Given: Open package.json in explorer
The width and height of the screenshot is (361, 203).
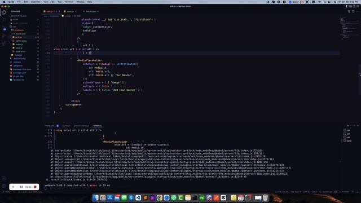Looking at the screenshot, I should click(x=20, y=73).
